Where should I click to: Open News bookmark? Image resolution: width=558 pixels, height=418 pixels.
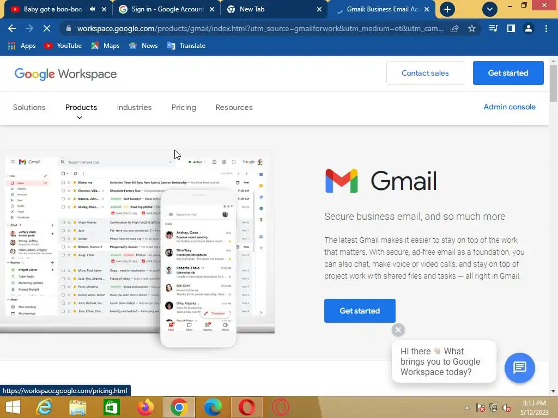point(143,46)
